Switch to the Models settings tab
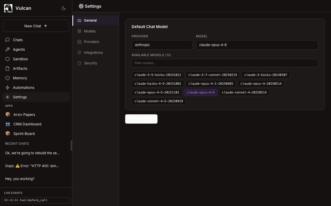Screen dimensions: 331x206 (x=90, y=31)
